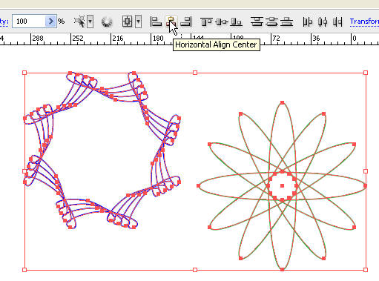Apply Horizontal Align Right to selection
The width and height of the screenshot is (379, 281).
click(x=186, y=22)
